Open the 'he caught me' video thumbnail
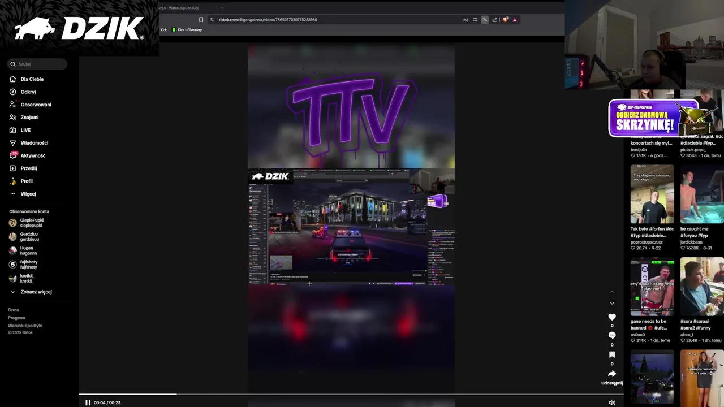 tap(702, 194)
